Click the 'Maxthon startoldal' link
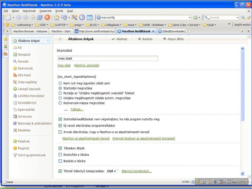The height and width of the screenshot is (189, 252). pos(87,66)
